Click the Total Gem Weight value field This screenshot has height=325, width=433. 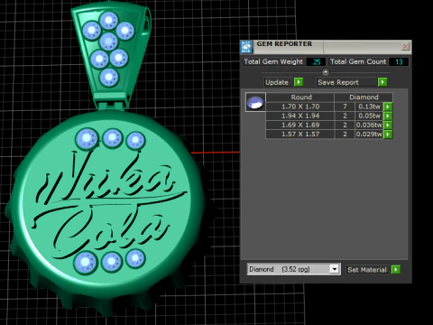click(x=316, y=61)
